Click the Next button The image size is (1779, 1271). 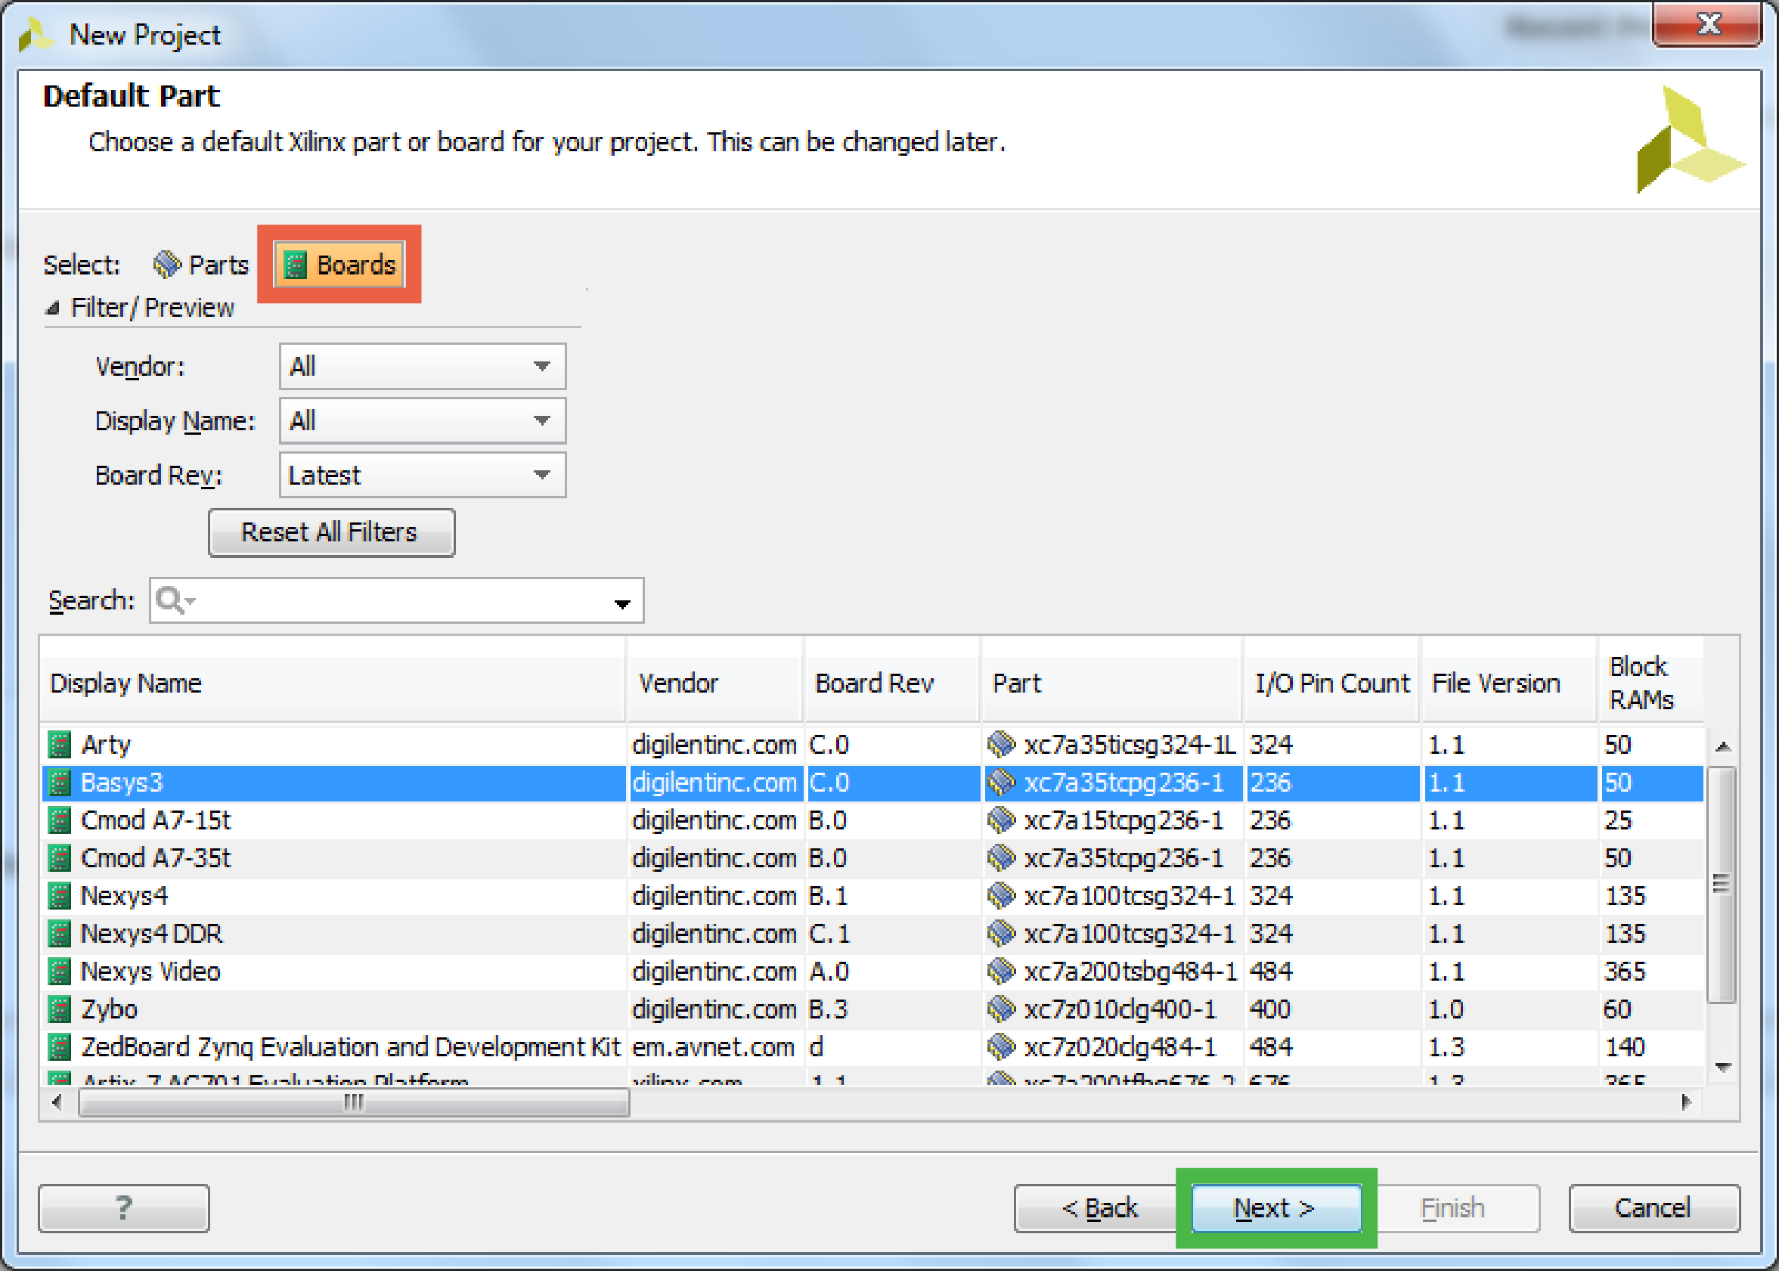click(1275, 1207)
